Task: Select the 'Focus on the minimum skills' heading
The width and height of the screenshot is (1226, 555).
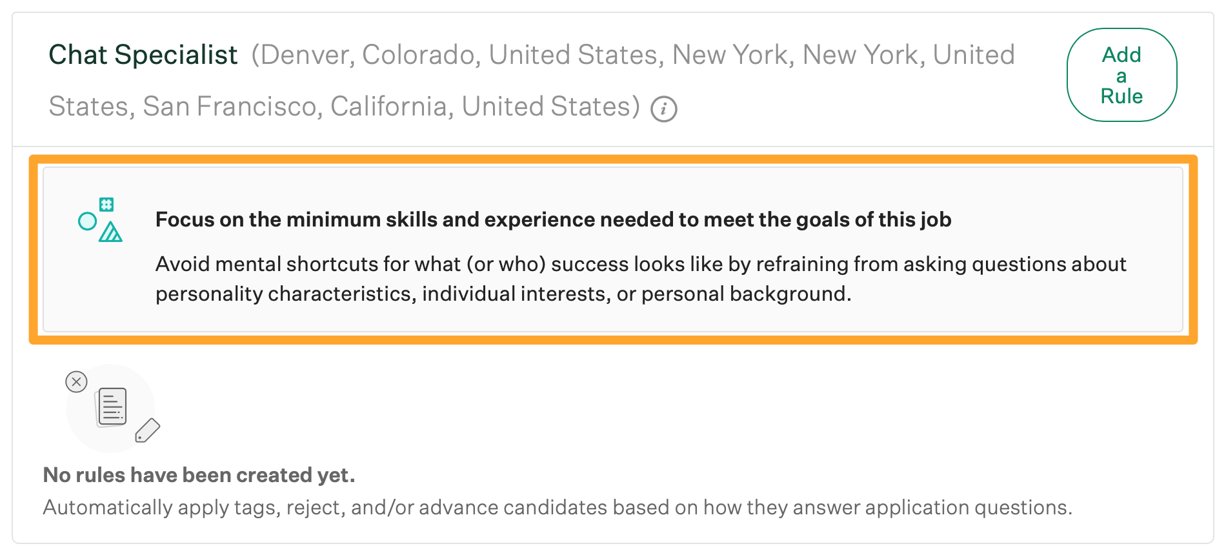Action: [x=553, y=219]
